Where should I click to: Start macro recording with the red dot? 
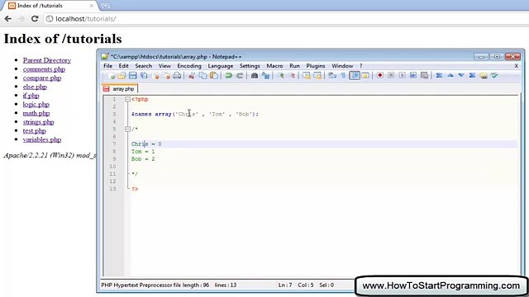[x=380, y=75]
